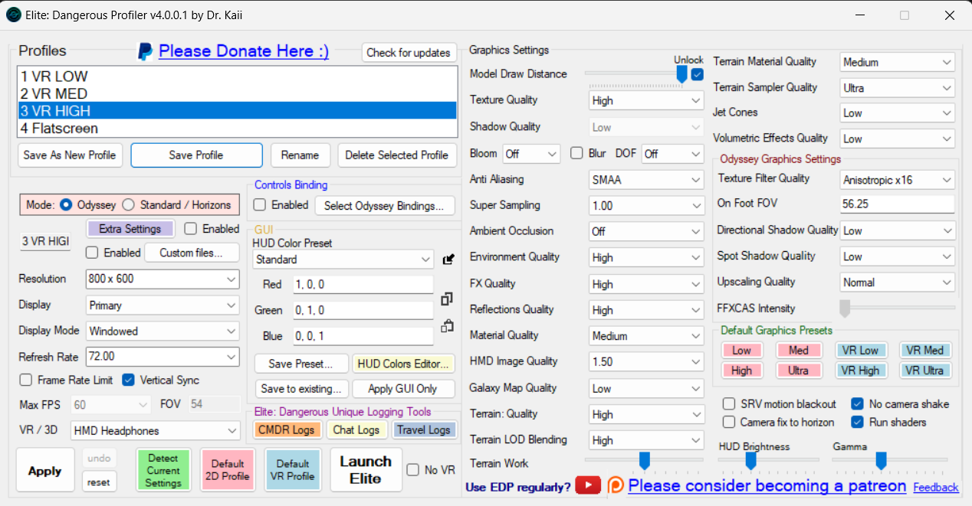Toggle the Vertical Sync checkbox
This screenshot has width=972, height=506.
tap(128, 380)
